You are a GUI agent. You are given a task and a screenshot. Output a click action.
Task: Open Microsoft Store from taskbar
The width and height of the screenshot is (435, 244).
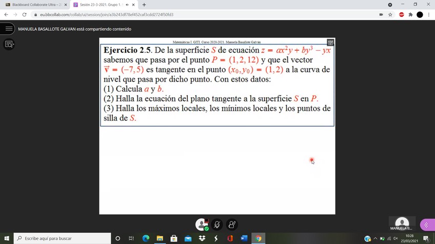tap(174, 238)
